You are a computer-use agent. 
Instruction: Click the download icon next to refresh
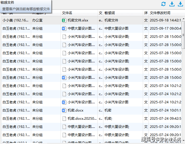pos(172,4)
